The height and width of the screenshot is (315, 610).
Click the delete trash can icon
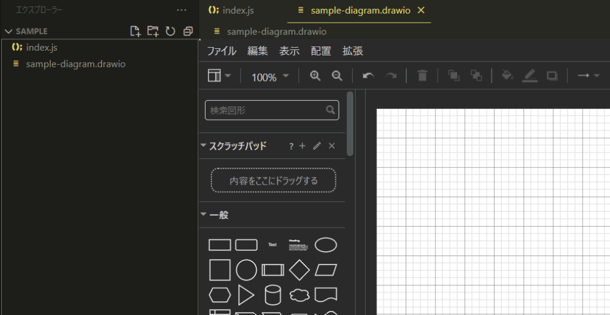[422, 76]
